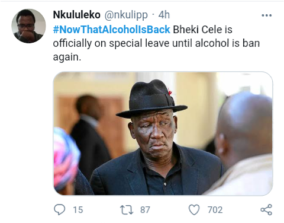The image size is (284, 223).
Task: Tap the pink headwrap in the photo
Action: click(65, 158)
